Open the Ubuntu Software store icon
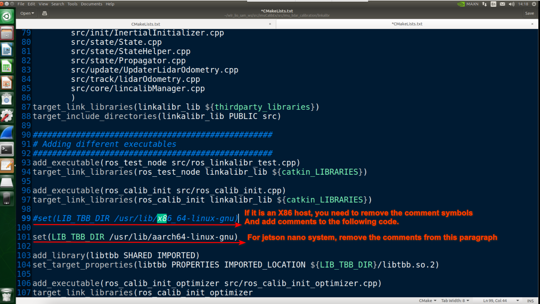The image size is (540, 304). (x=7, y=99)
